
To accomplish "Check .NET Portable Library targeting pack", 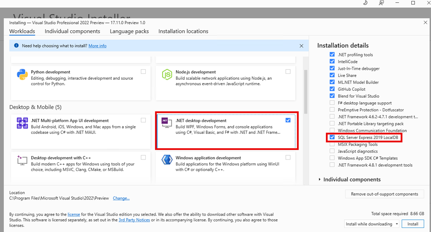I will pyautogui.click(x=332, y=123).
